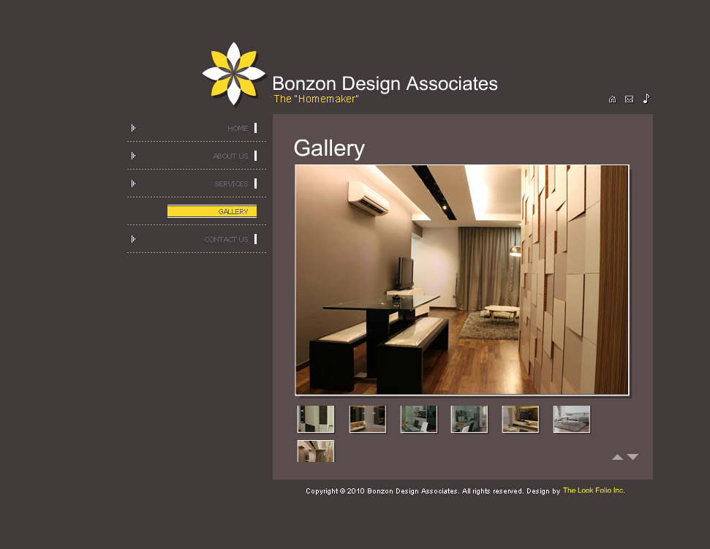Click the Bonzon flower logo
The image size is (710, 549).
[233, 74]
